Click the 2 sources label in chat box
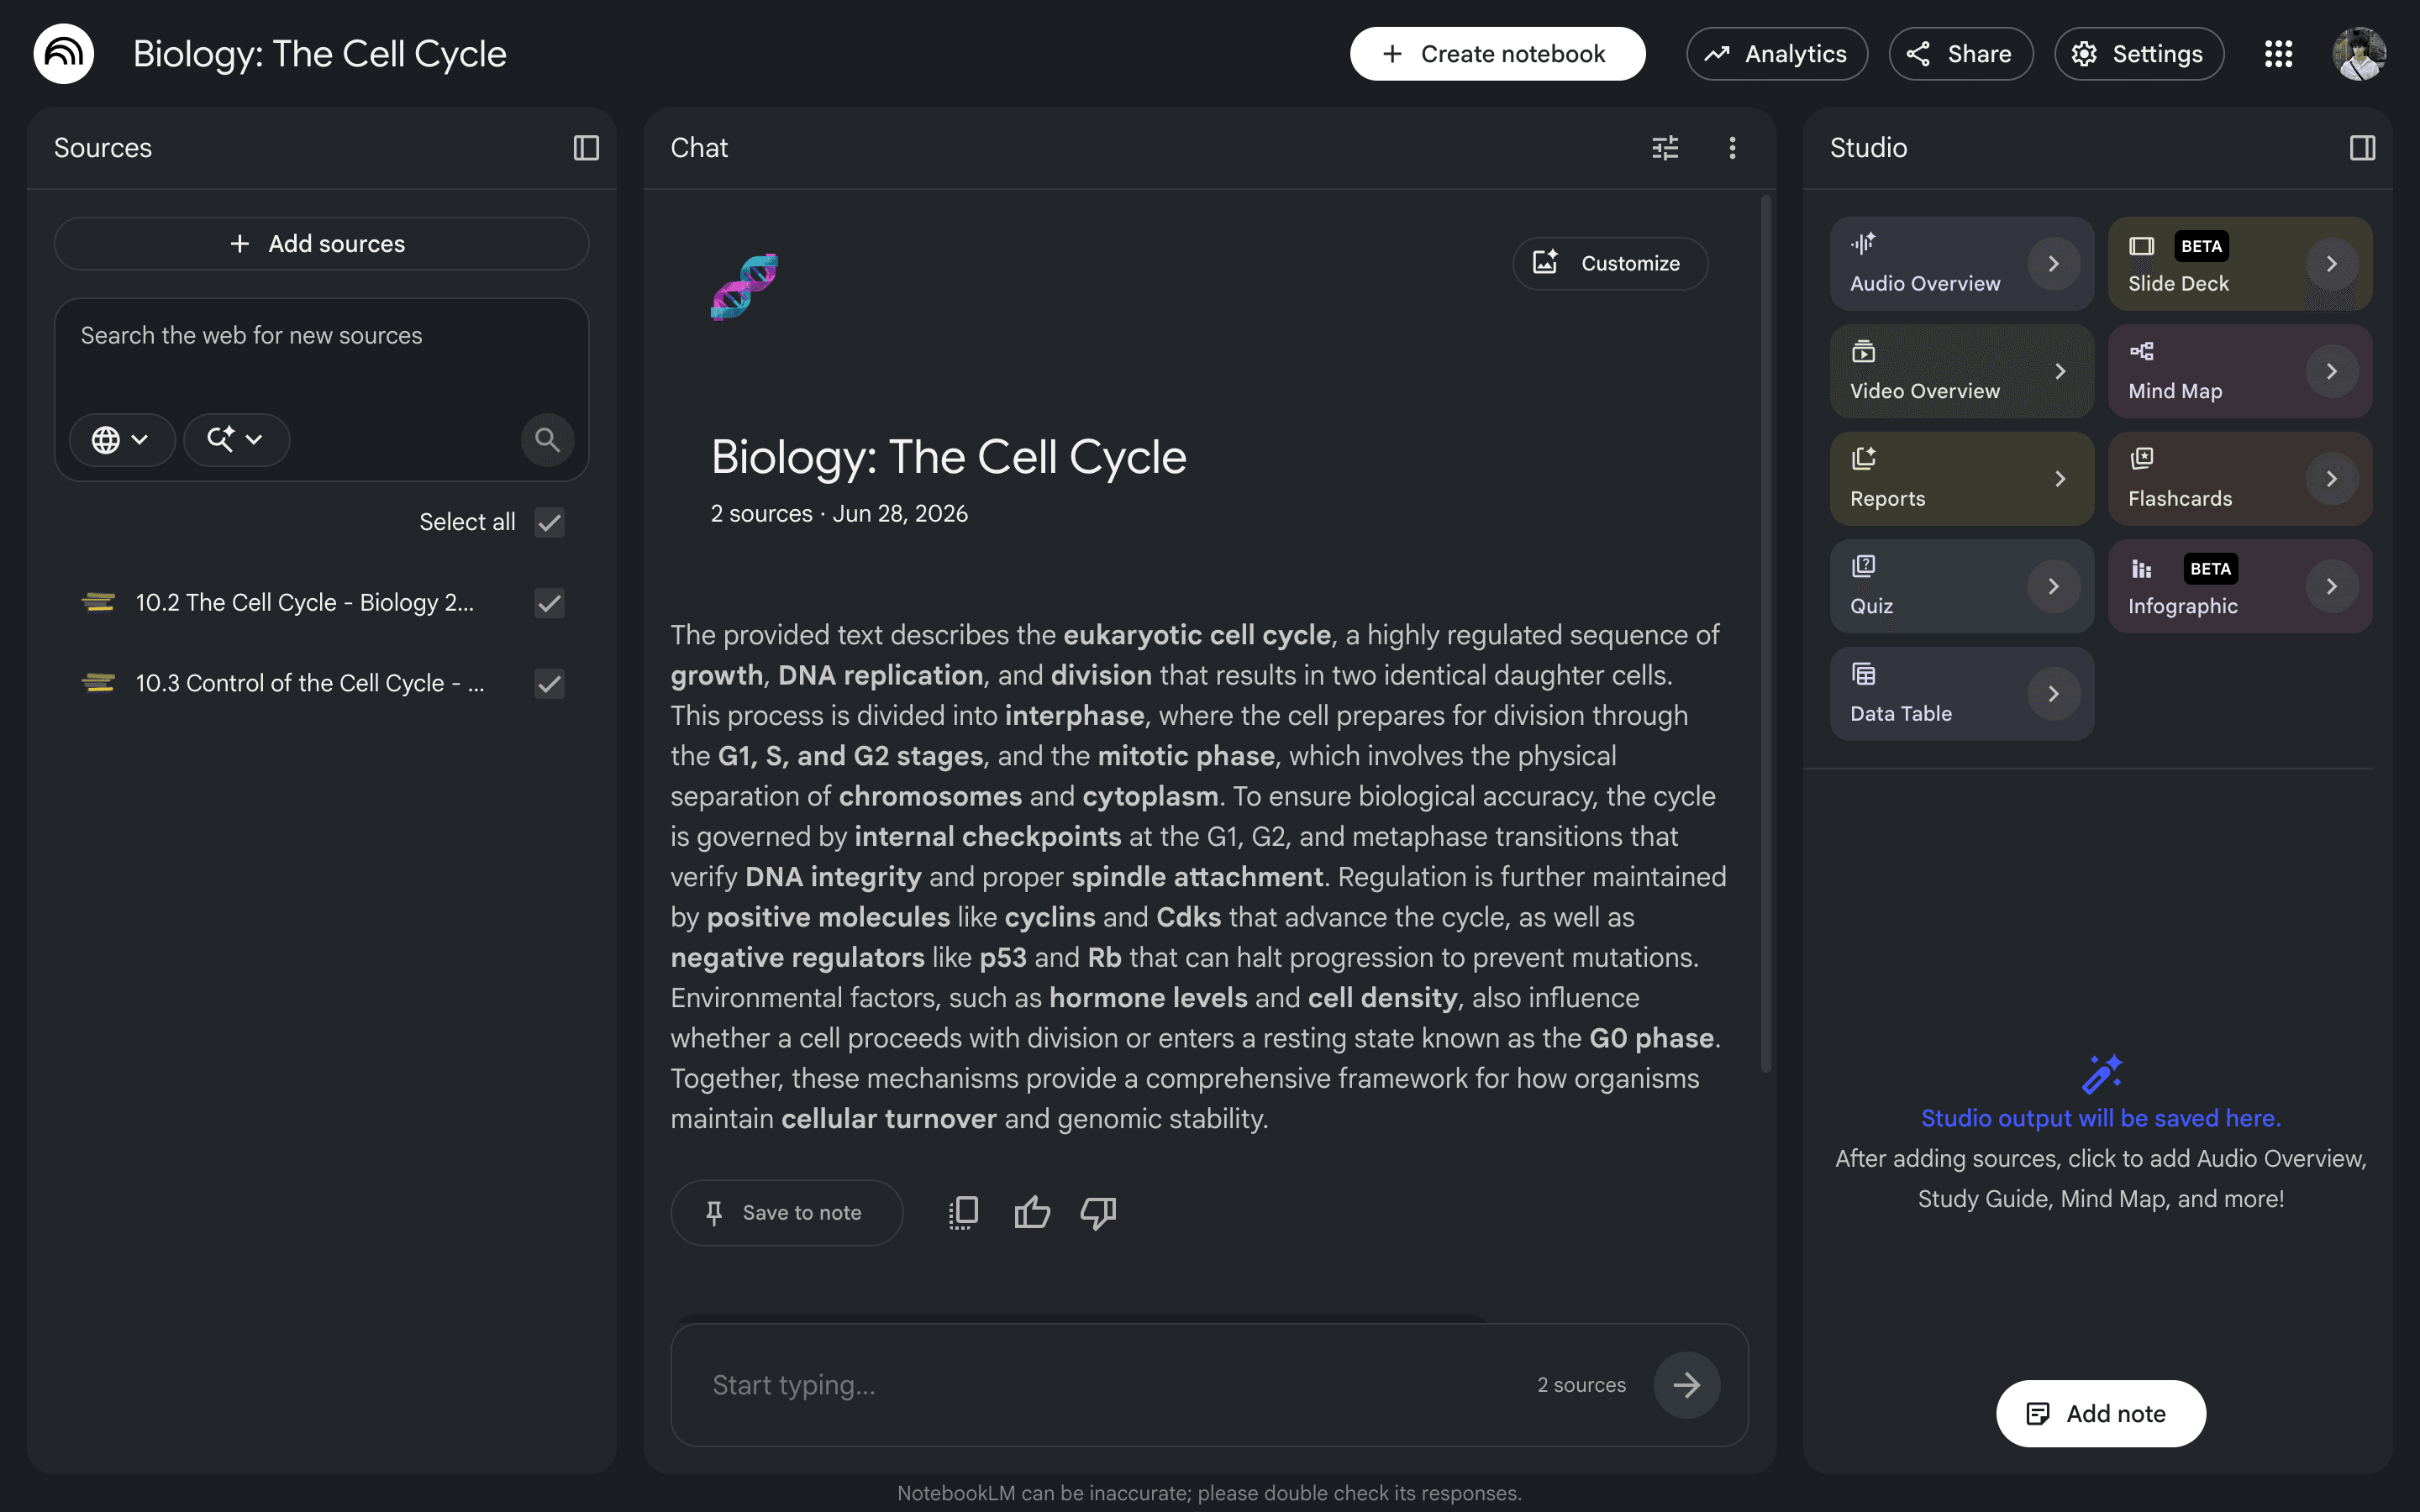This screenshot has height=1512, width=2420. click(1581, 1385)
